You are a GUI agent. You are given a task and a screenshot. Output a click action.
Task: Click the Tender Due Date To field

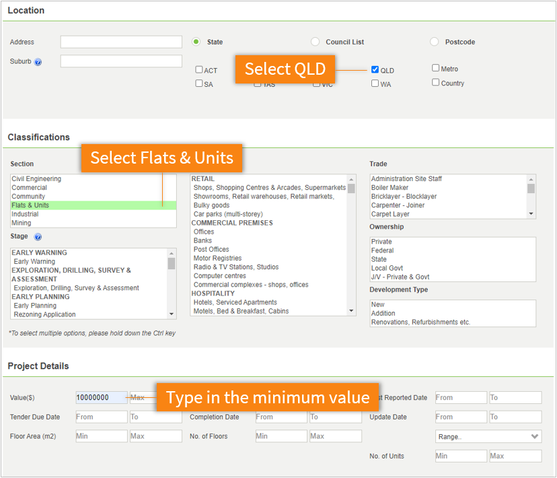pos(156,417)
